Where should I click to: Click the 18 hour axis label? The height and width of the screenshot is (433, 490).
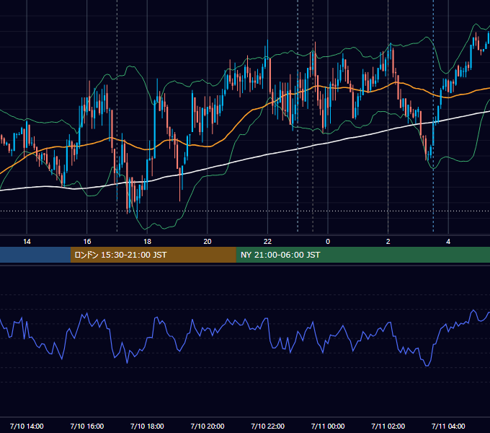pyautogui.click(x=147, y=242)
